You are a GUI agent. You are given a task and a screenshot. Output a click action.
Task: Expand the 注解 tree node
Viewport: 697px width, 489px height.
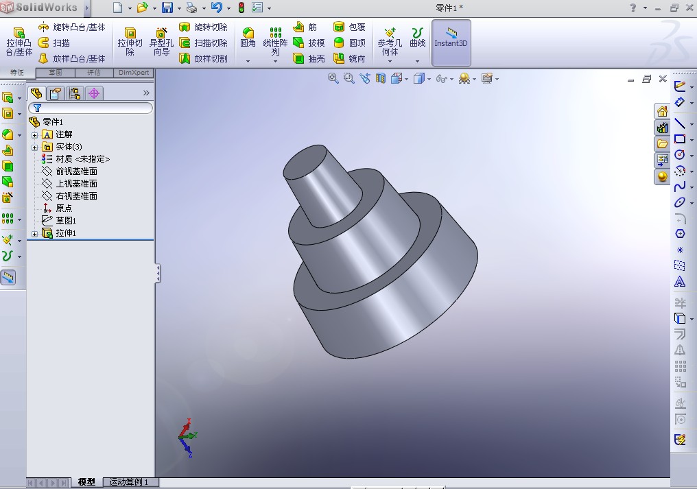pyautogui.click(x=35, y=134)
